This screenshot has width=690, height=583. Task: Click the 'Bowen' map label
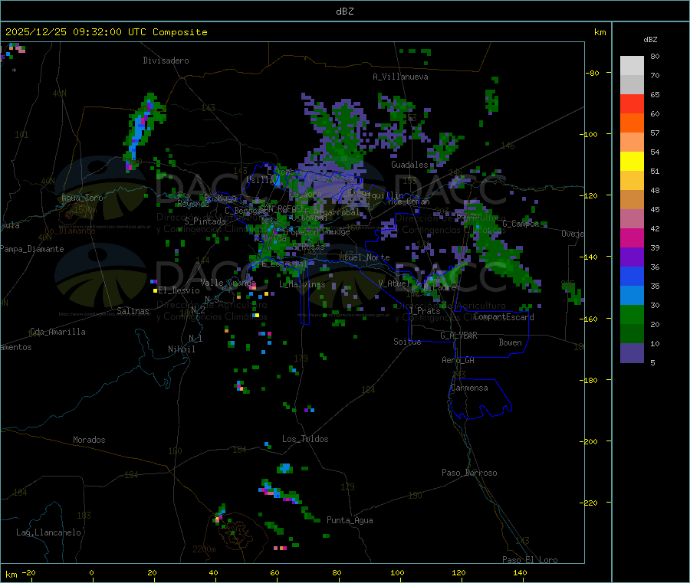(510, 342)
